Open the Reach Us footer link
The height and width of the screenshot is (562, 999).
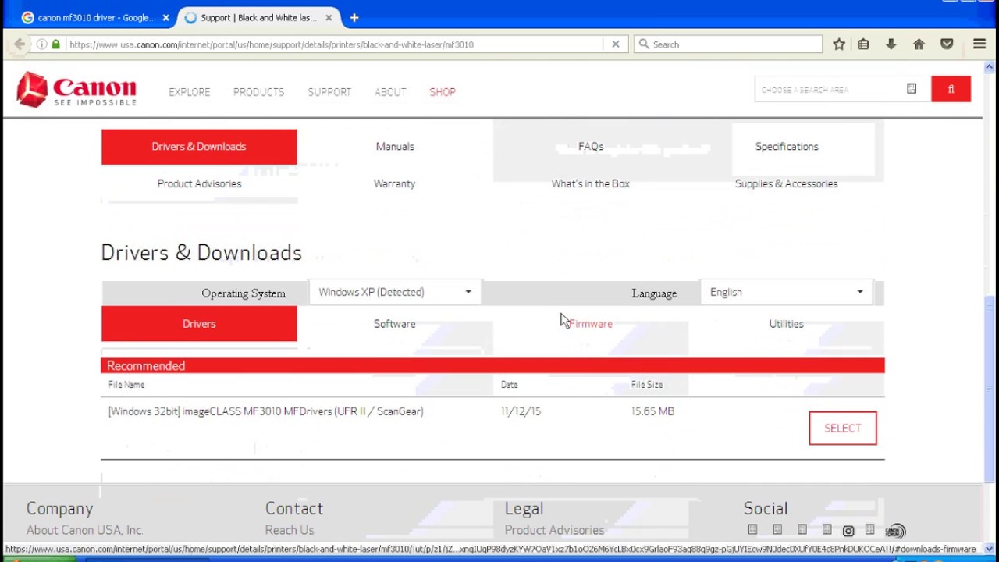pos(290,530)
